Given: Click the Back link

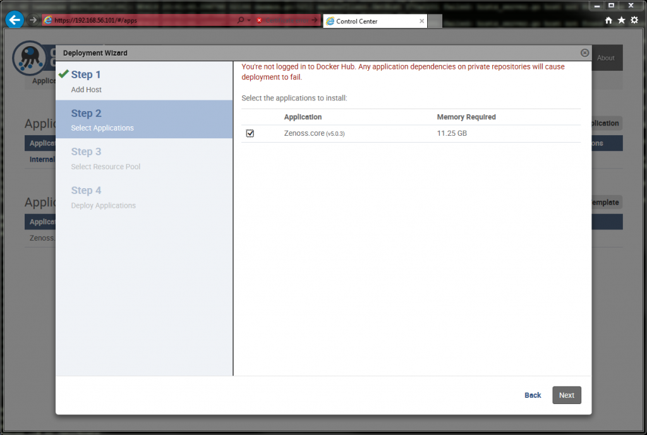Looking at the screenshot, I should point(533,395).
